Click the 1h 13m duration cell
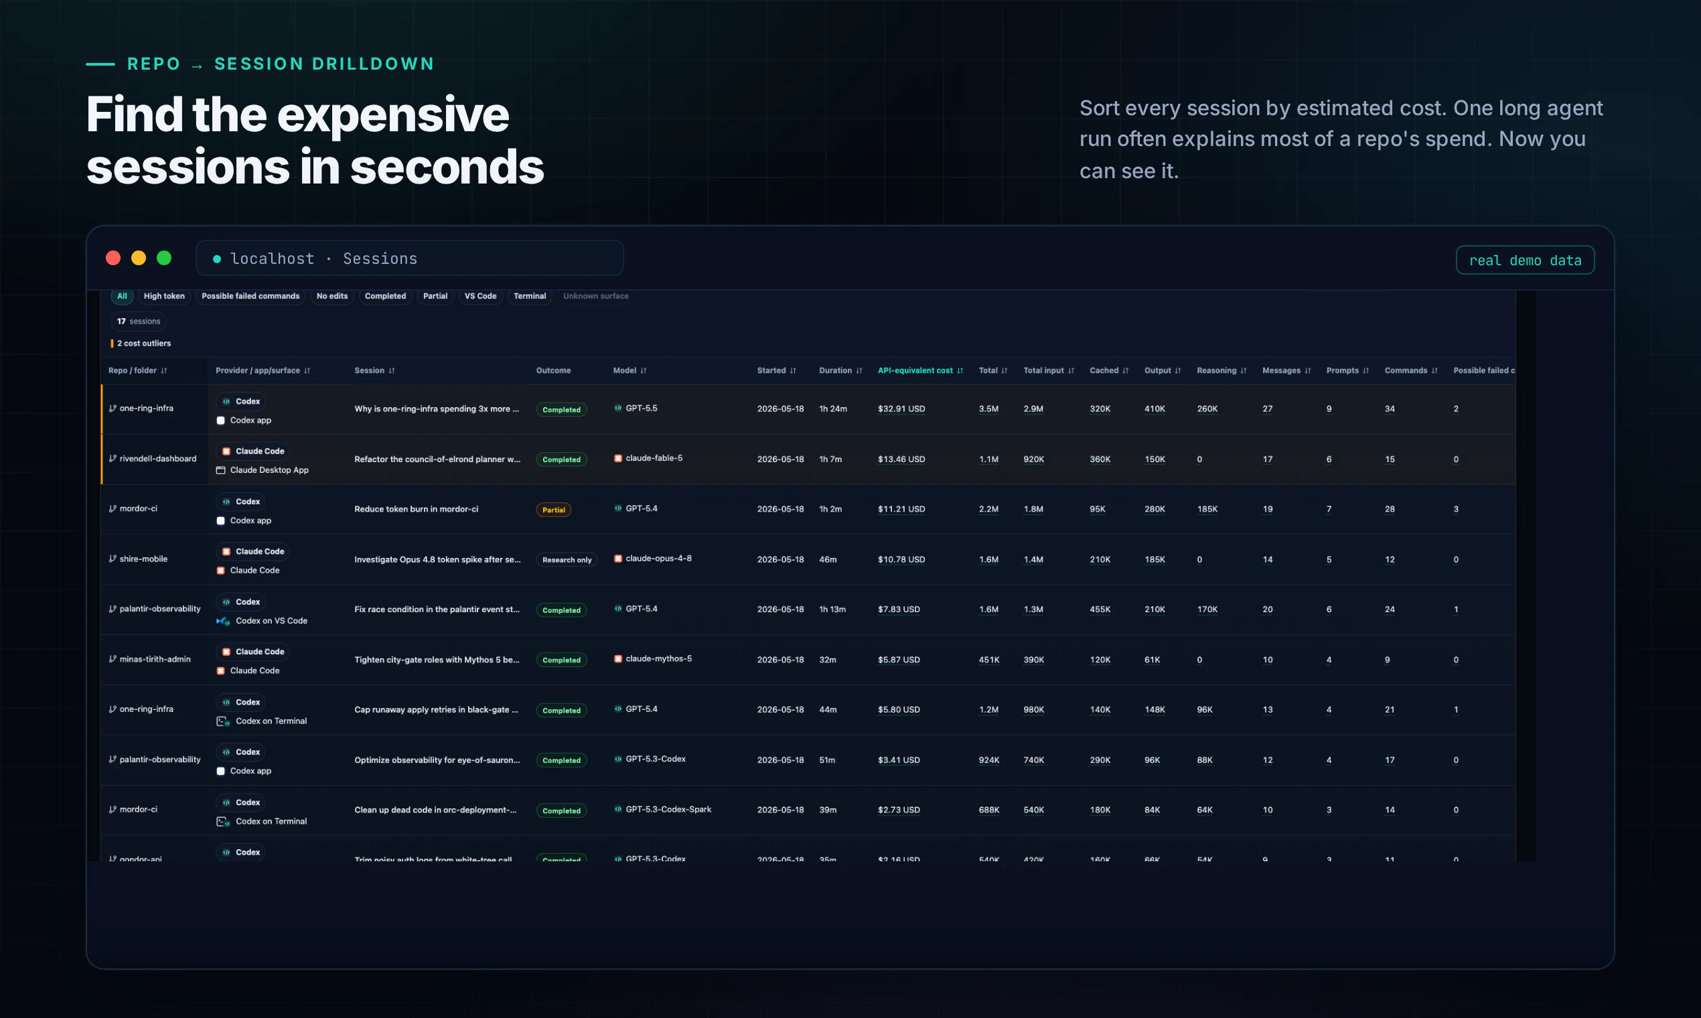Screen dimensions: 1701x1018 click(x=832, y=609)
